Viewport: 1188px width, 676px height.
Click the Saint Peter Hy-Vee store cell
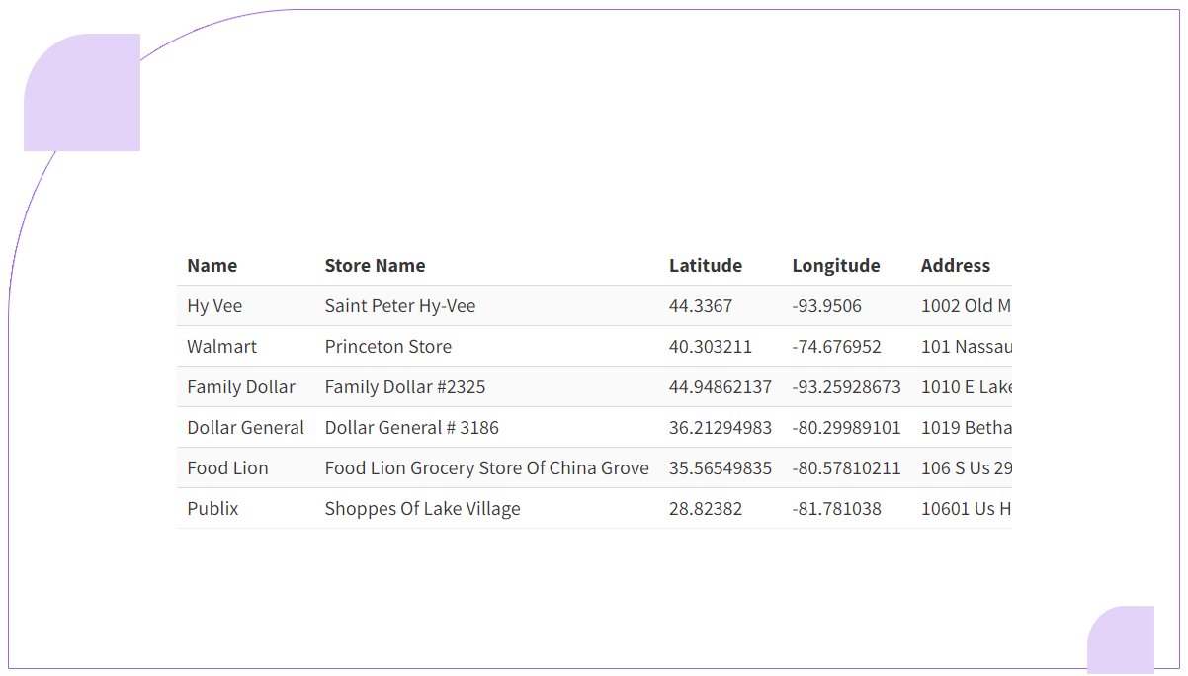pos(399,306)
